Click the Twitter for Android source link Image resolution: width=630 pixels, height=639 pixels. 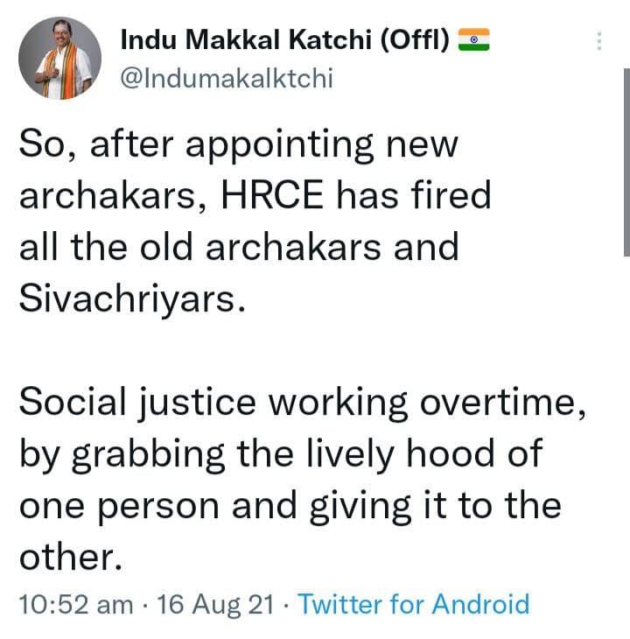click(414, 604)
